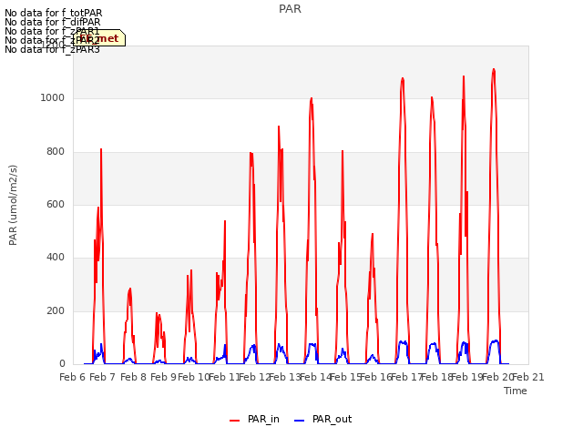Viewport: 583px width, 437px height.
Task: Click the x-axis date label 'Feb 18'
Action: tap(437, 378)
